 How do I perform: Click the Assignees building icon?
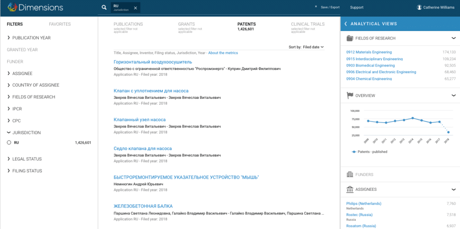coord(350,189)
